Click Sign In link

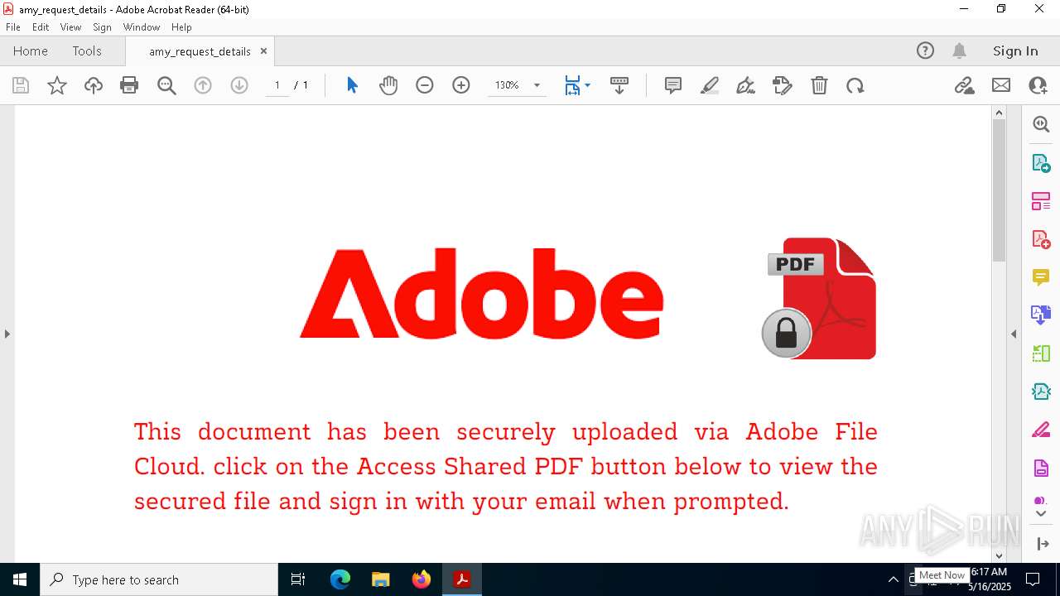pyautogui.click(x=1015, y=50)
